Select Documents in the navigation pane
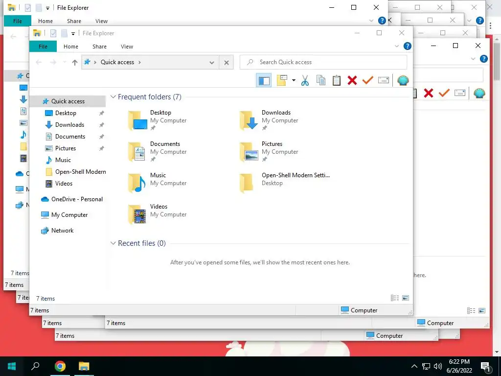 (x=70, y=137)
